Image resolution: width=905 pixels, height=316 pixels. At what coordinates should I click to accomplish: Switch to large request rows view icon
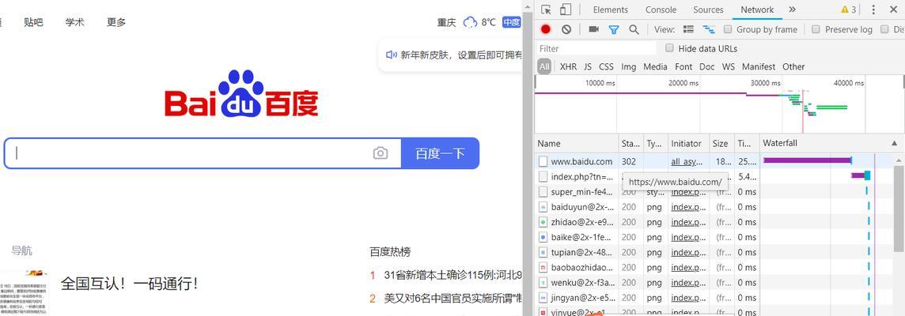pyautogui.click(x=688, y=28)
